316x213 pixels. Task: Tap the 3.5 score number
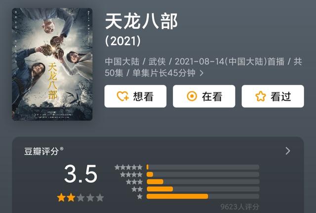tap(80, 174)
